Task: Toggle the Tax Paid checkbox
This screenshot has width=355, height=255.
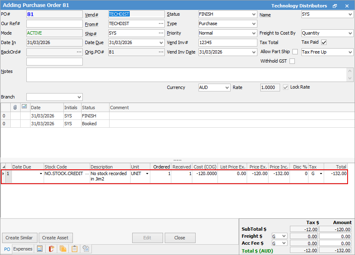Action: click(324, 42)
